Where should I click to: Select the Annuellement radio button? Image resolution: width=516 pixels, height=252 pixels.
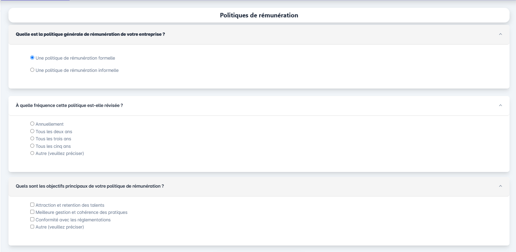(x=32, y=124)
